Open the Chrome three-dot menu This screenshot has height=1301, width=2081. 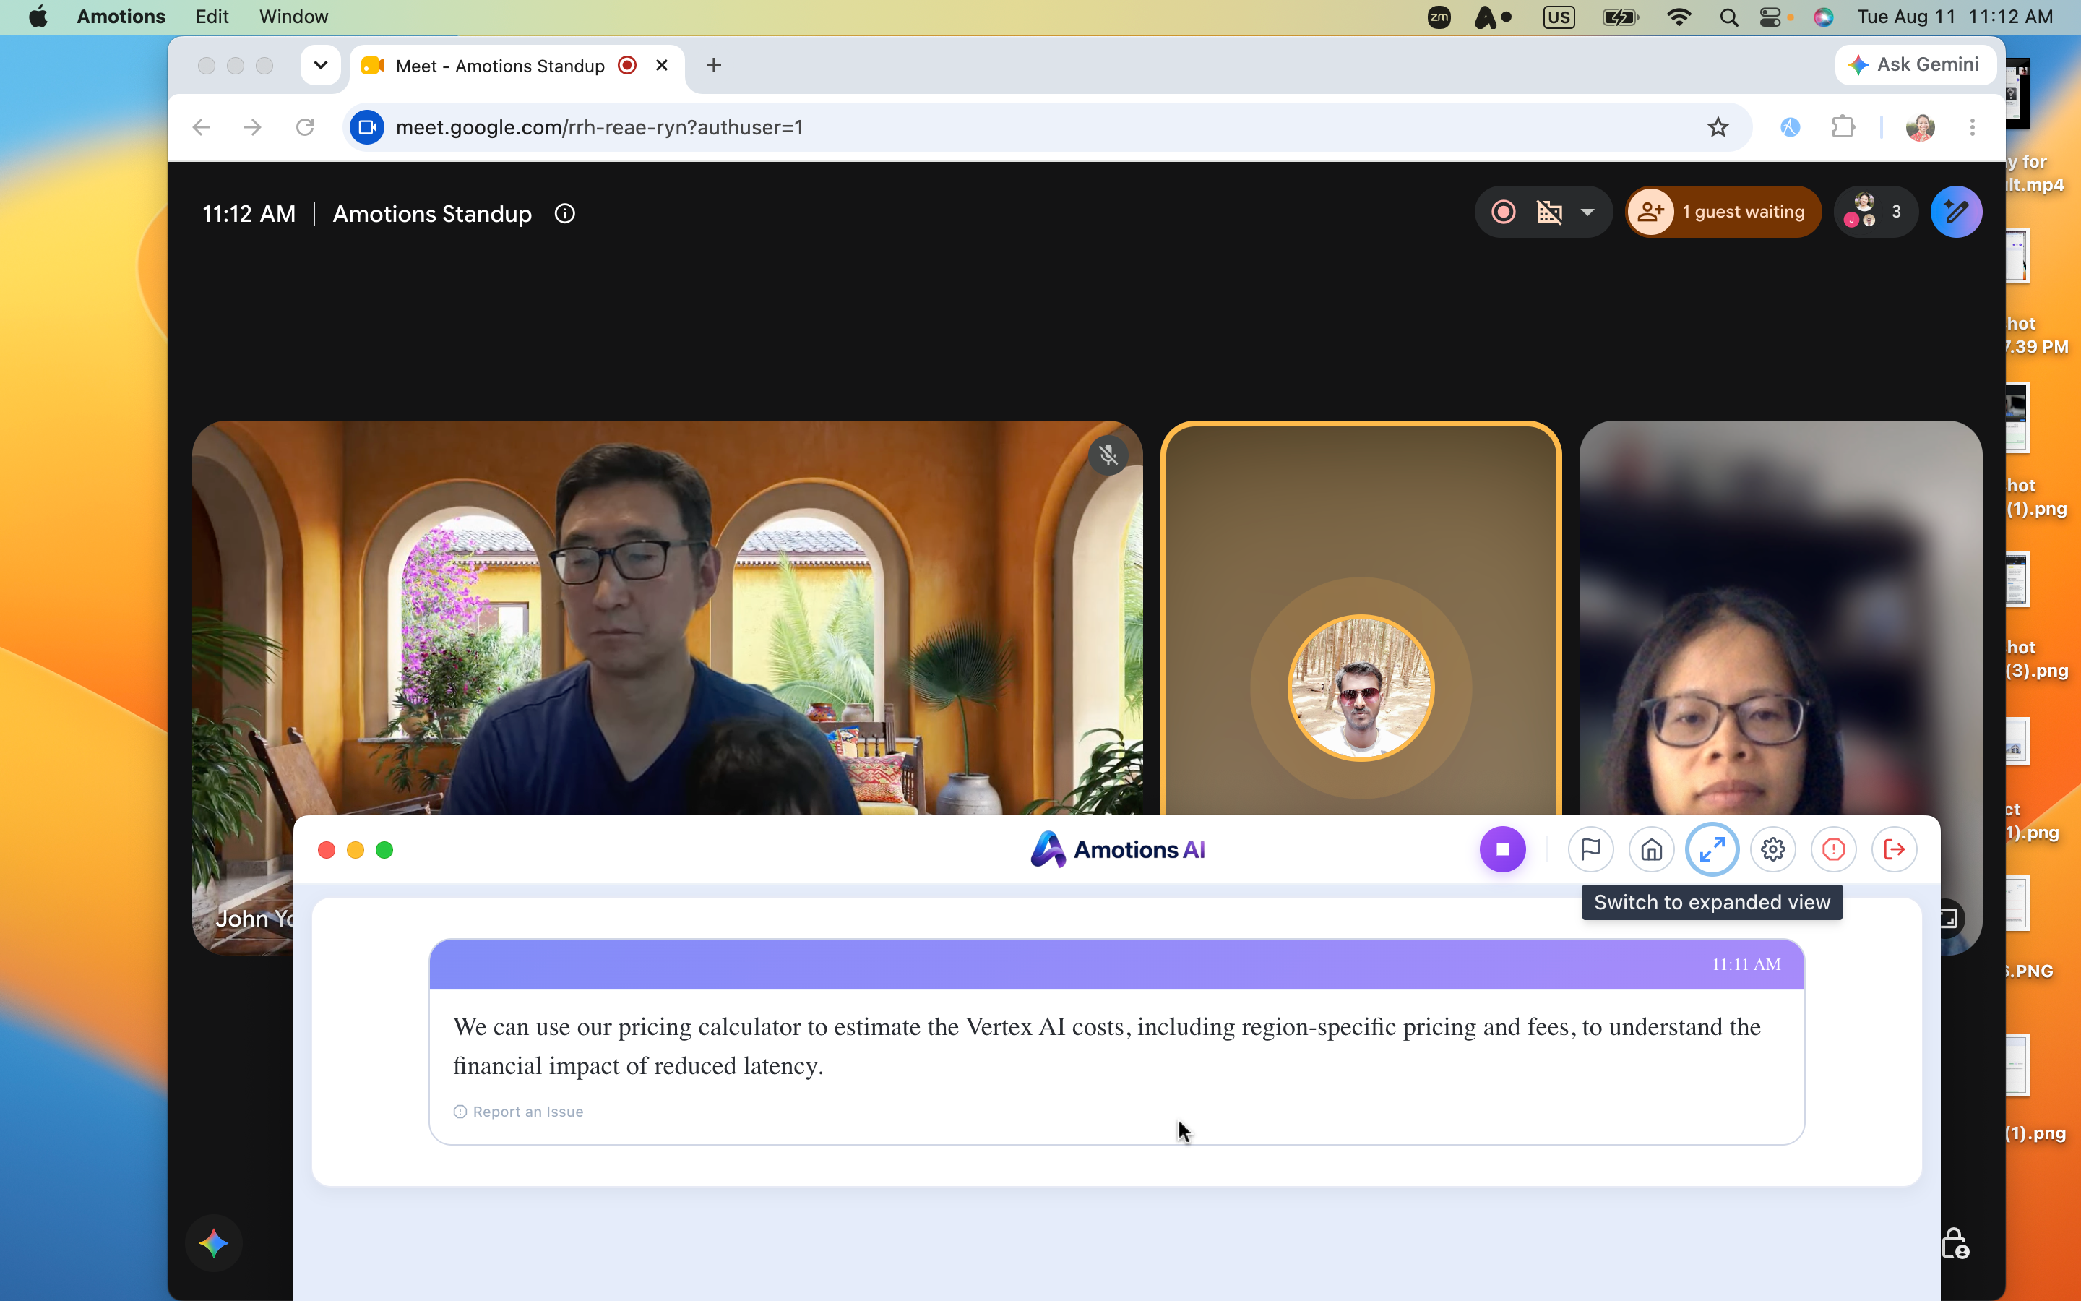pos(1973,127)
